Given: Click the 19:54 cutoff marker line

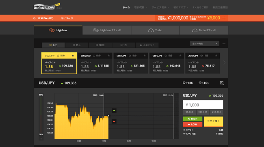Looking at the screenshot, I should [173, 116].
